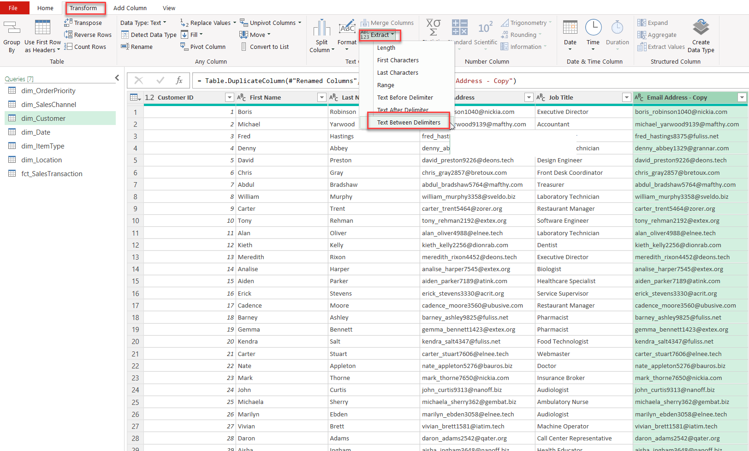Click the Time clock icon
Viewport: 749px width, 451px height.
click(x=593, y=27)
